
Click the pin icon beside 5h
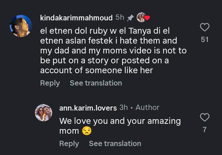click(130, 18)
